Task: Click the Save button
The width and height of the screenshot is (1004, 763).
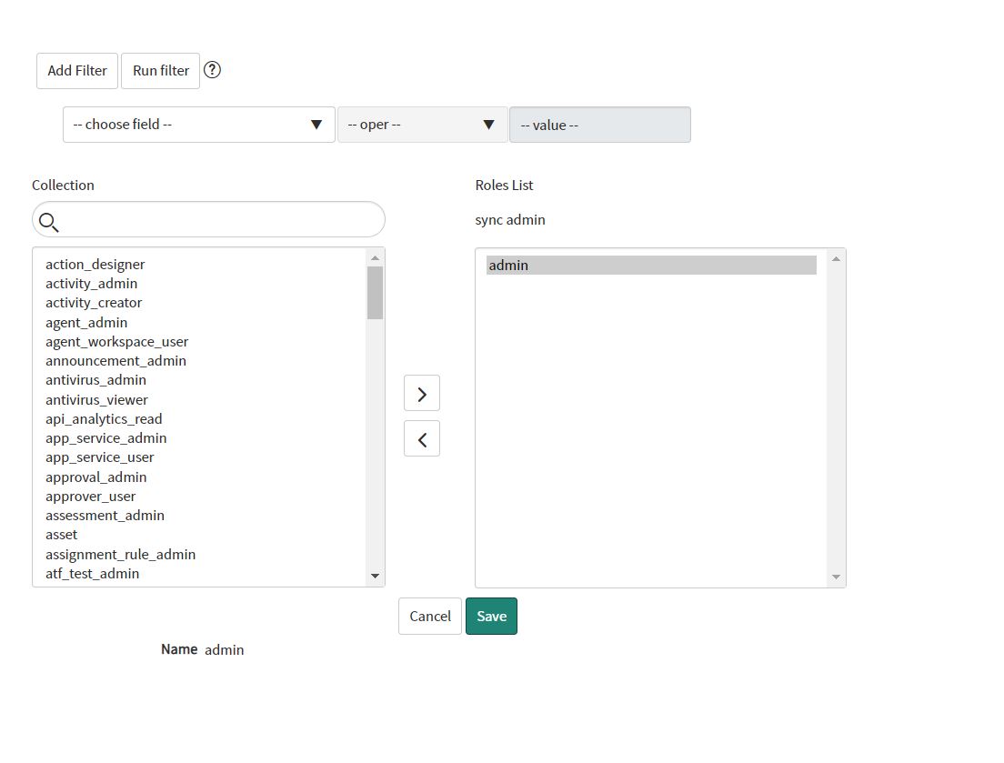Action: coord(491,616)
